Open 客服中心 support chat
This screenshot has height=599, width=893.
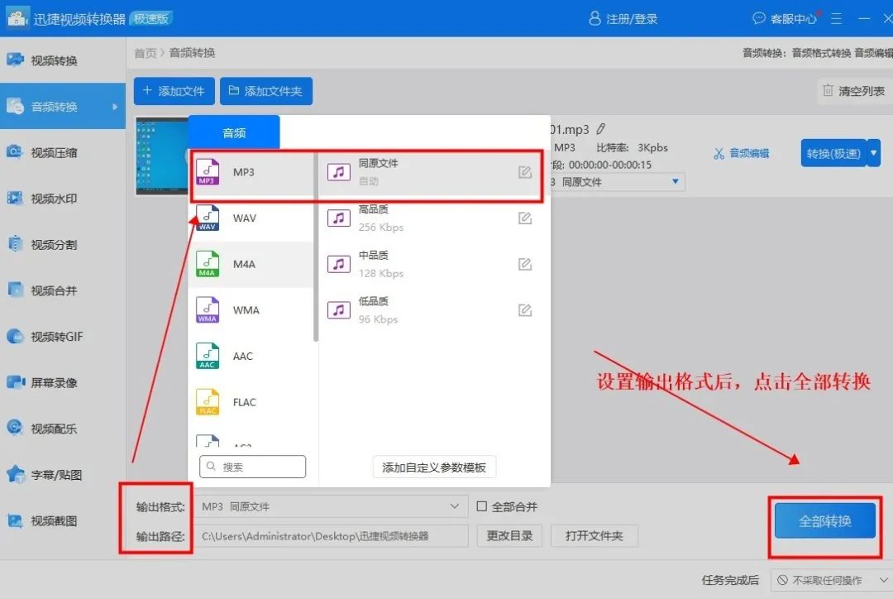pyautogui.click(x=785, y=19)
